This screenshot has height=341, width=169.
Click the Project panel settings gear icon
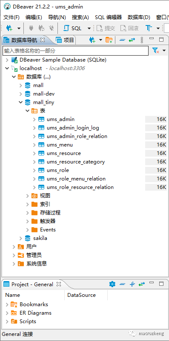pyautogui.click(x=112, y=284)
